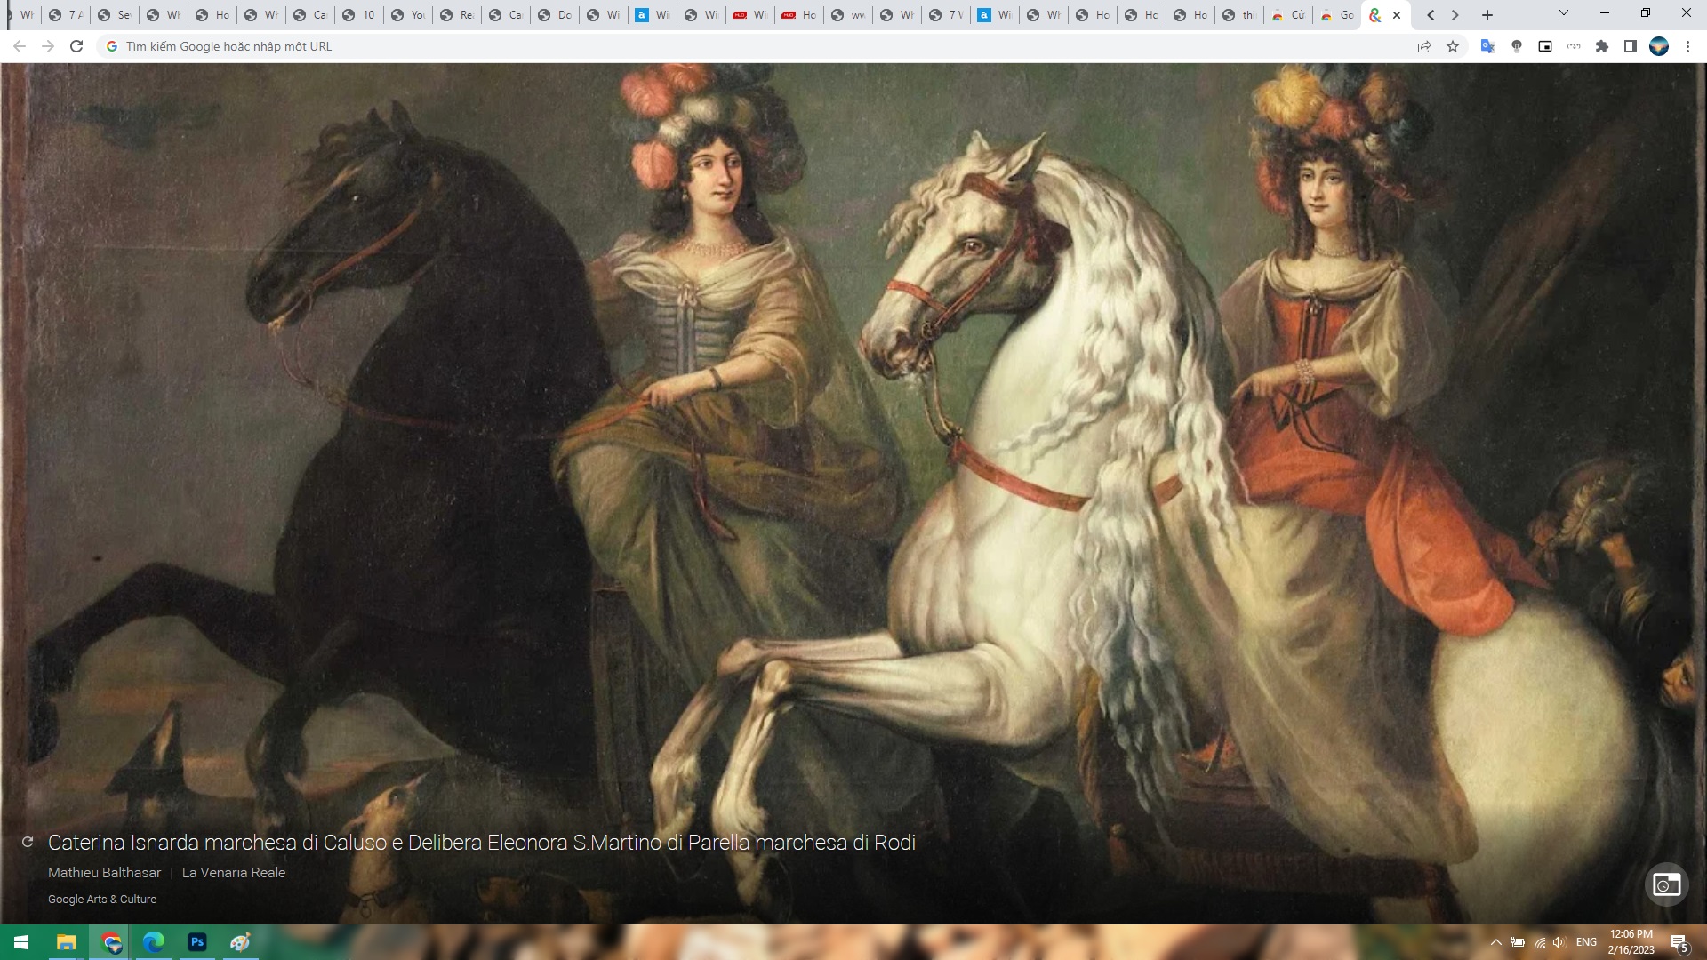Reload the current page

click(76, 46)
